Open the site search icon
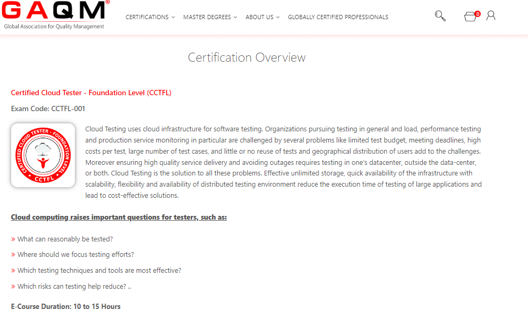Viewport: 528px width, 318px height. [440, 16]
